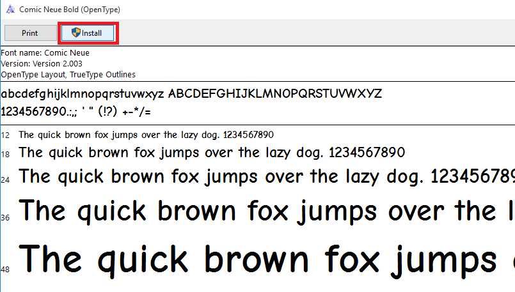
Task: Click the "1234567890.:,;" numerals and symbols sample line
Action: click(x=75, y=112)
